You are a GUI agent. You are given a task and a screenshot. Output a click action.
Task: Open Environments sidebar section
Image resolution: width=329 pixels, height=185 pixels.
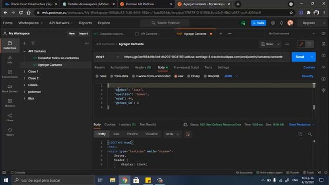coord(10,74)
